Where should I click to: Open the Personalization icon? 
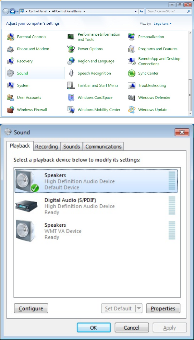point(132,37)
